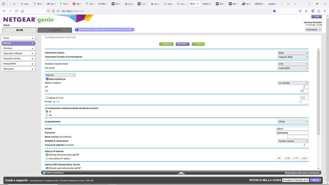Click the firmware update info icon
329x185 pixels.
coord(76,30)
